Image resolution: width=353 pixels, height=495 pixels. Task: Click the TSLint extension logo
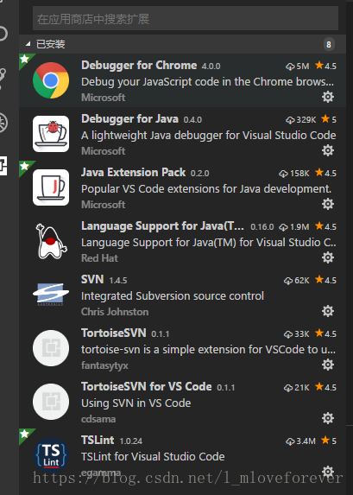51,455
